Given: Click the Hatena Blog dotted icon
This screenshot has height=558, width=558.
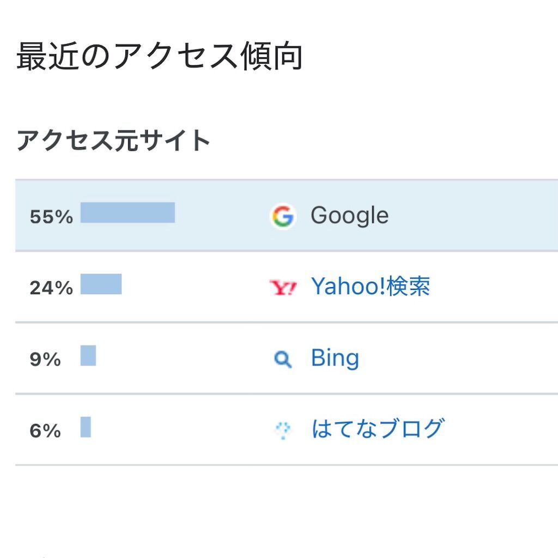Looking at the screenshot, I should coord(283,430).
